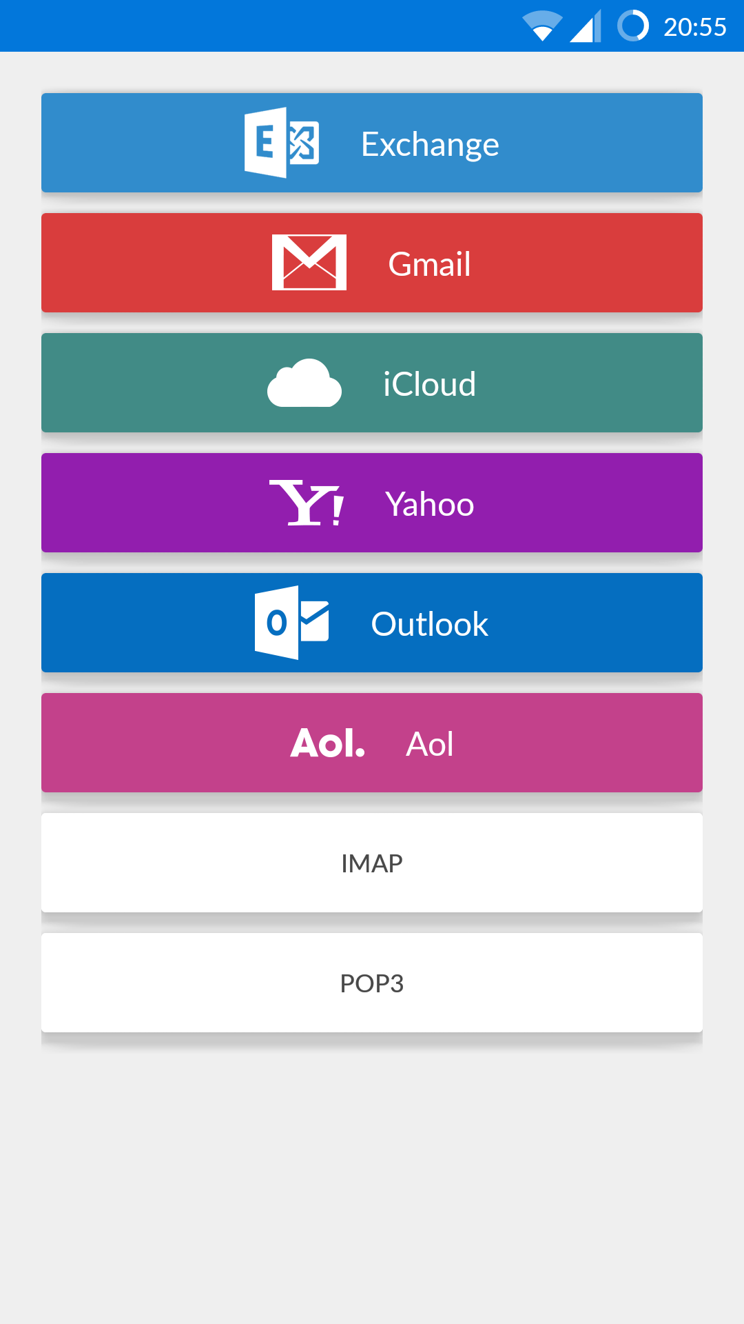Set up an IMAP account
Viewport: 744px width, 1324px height.
tap(372, 863)
